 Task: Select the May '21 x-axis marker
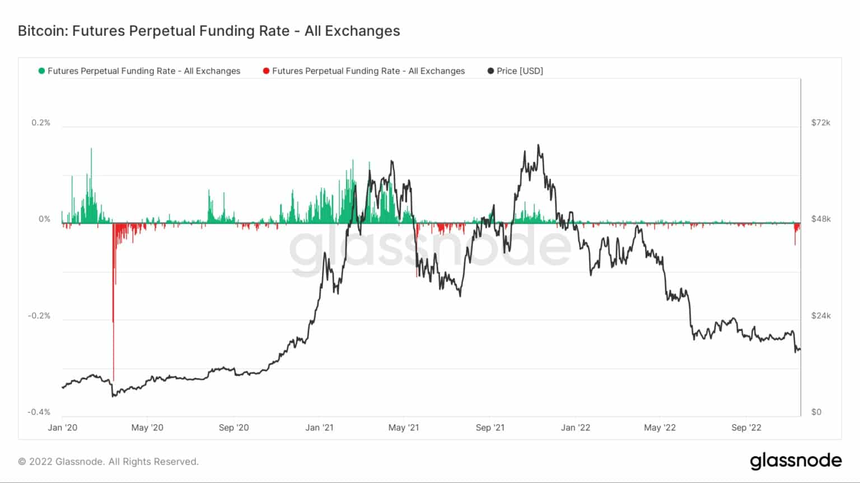pyautogui.click(x=403, y=428)
